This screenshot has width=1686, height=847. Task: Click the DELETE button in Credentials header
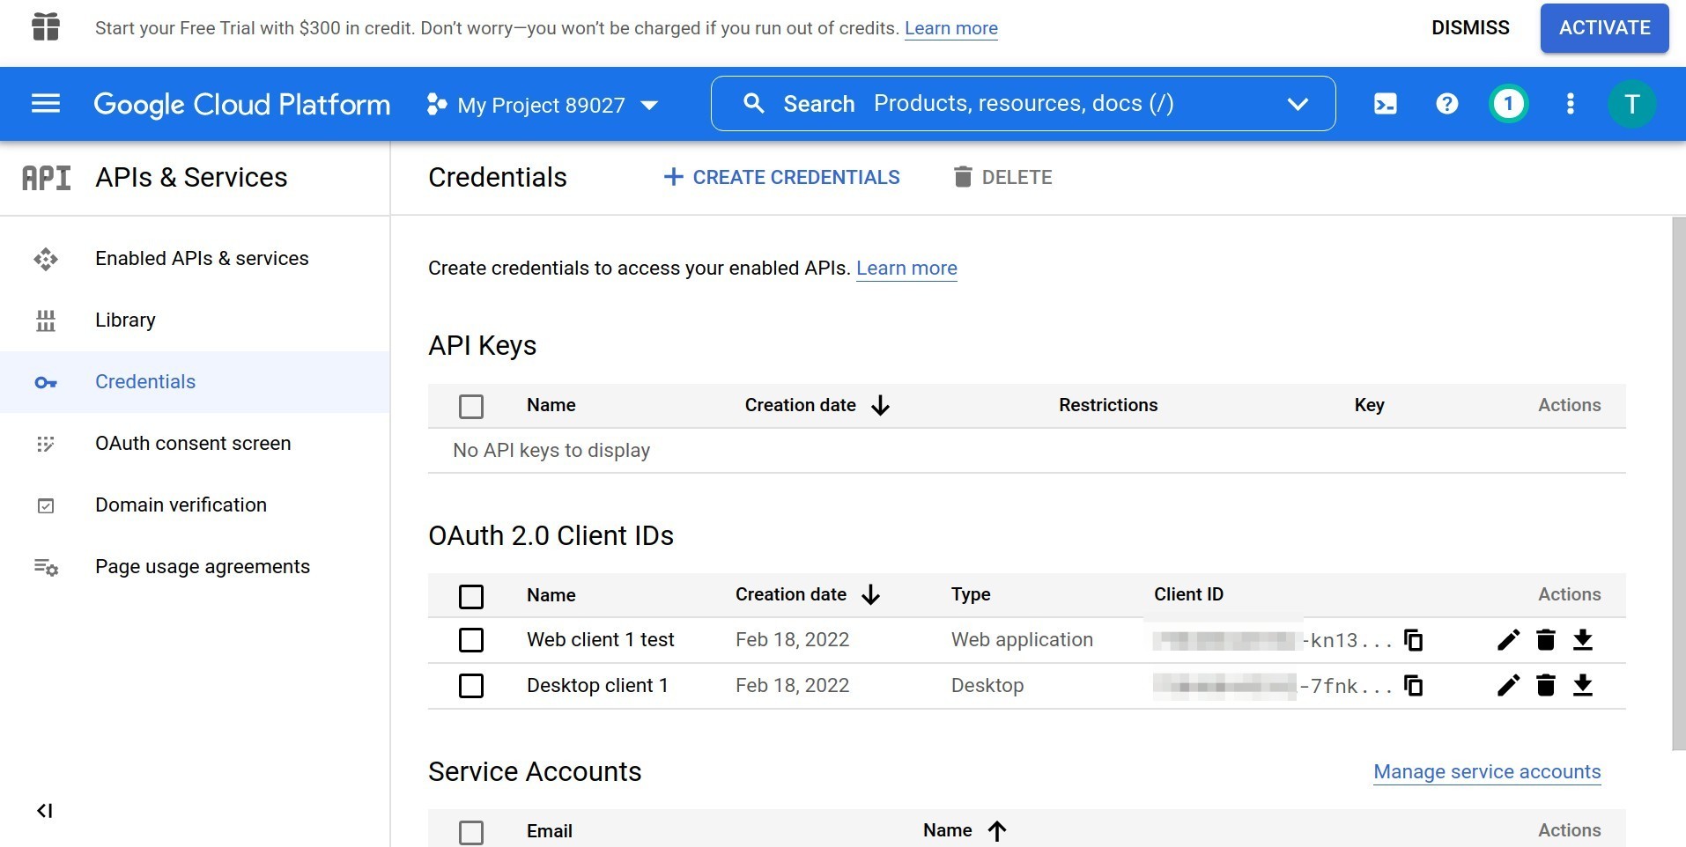point(1002,178)
